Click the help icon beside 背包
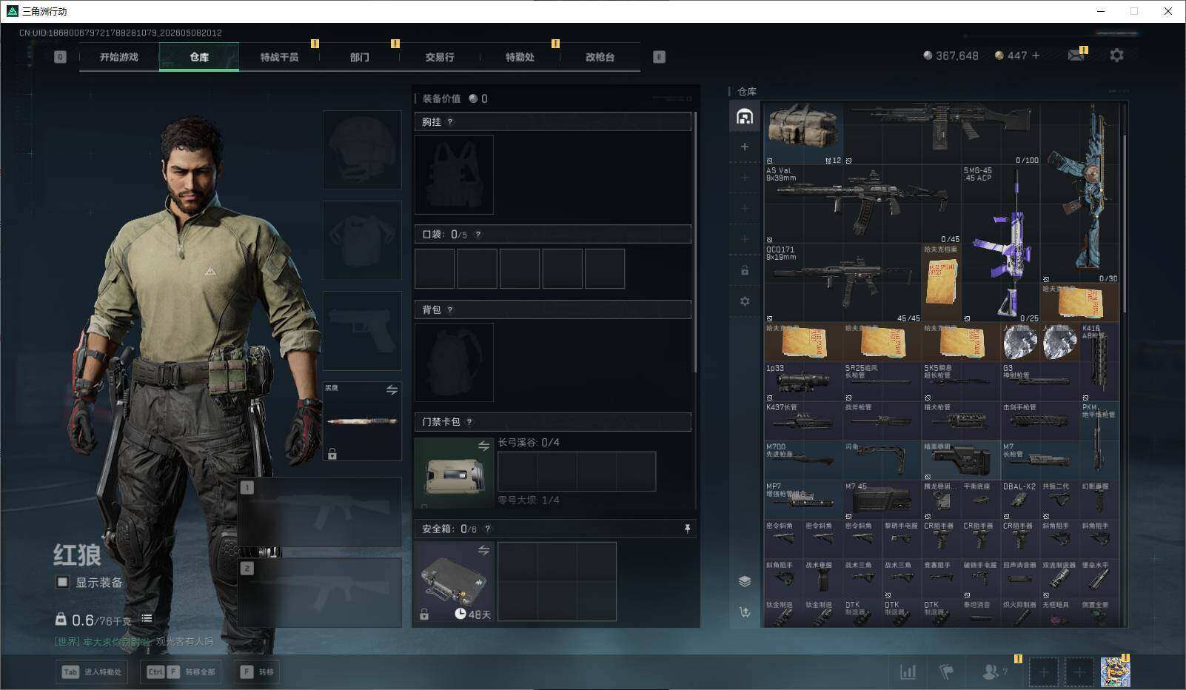The height and width of the screenshot is (690, 1186). 449,310
